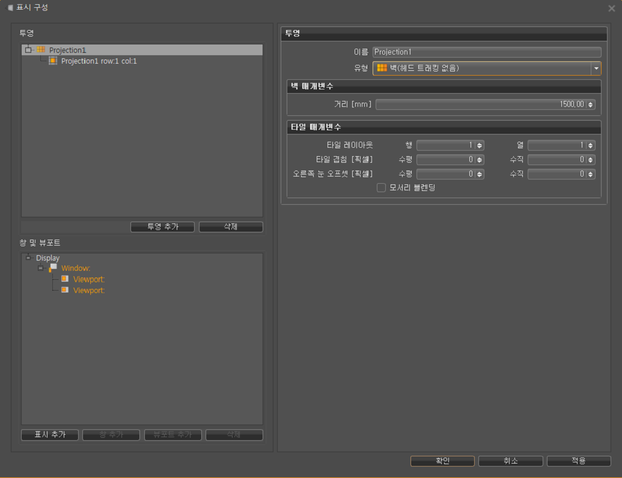Screen dimensions: 622x478
Task: Click the 투영 추가 button
Action: click(x=163, y=227)
